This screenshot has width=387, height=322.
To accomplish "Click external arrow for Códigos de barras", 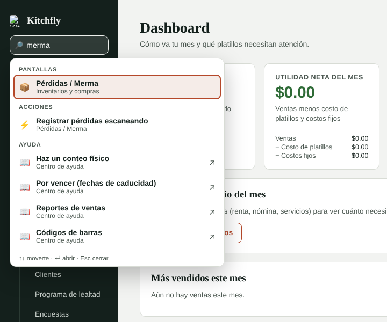I will (x=212, y=237).
